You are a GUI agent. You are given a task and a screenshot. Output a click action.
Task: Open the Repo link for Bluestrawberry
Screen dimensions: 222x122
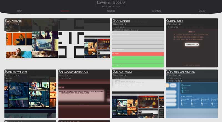(7, 75)
